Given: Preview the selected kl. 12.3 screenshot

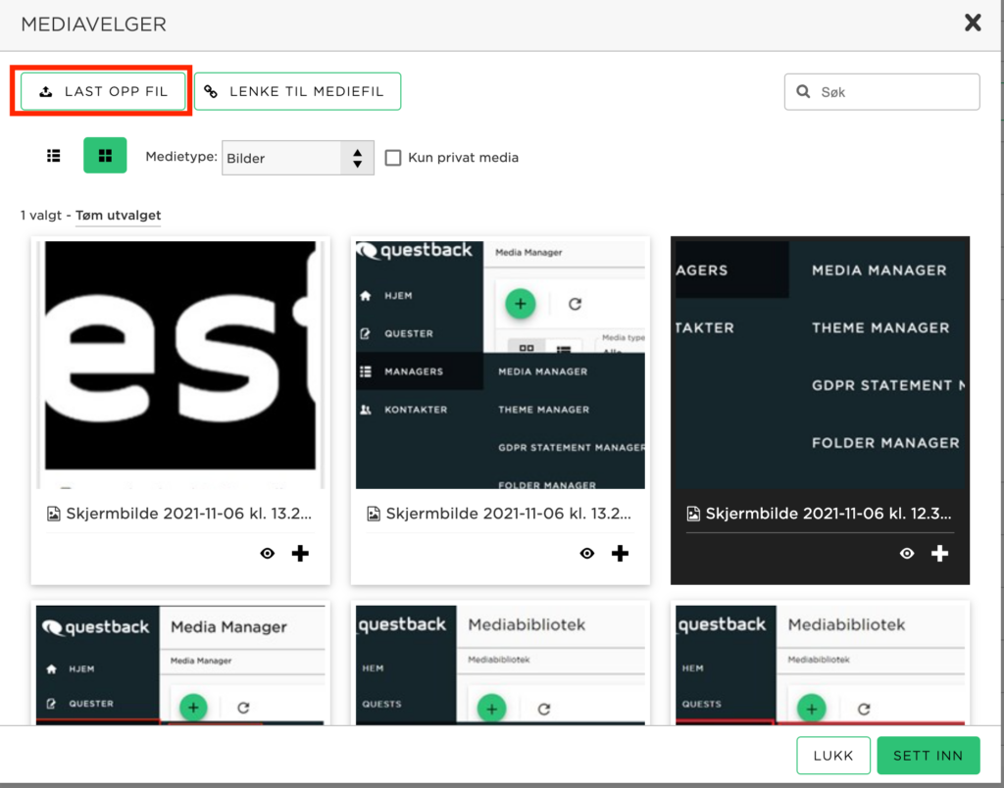Looking at the screenshot, I should (x=907, y=553).
